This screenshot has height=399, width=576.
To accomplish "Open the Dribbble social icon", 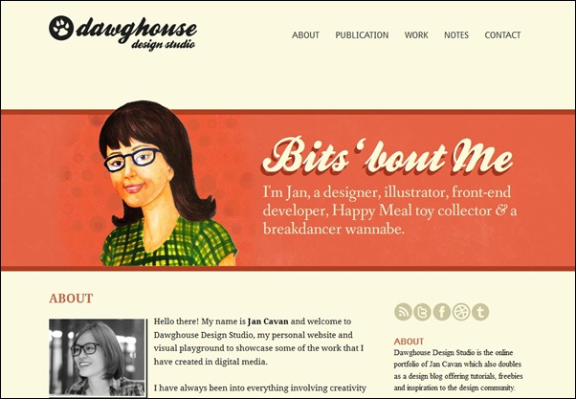I will 461,312.
